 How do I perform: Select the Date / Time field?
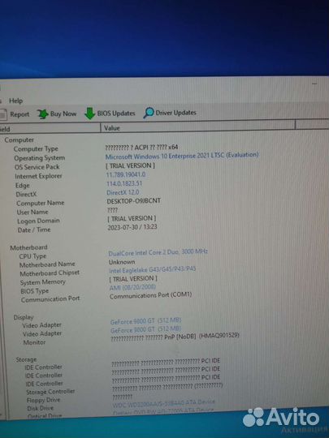(34, 230)
